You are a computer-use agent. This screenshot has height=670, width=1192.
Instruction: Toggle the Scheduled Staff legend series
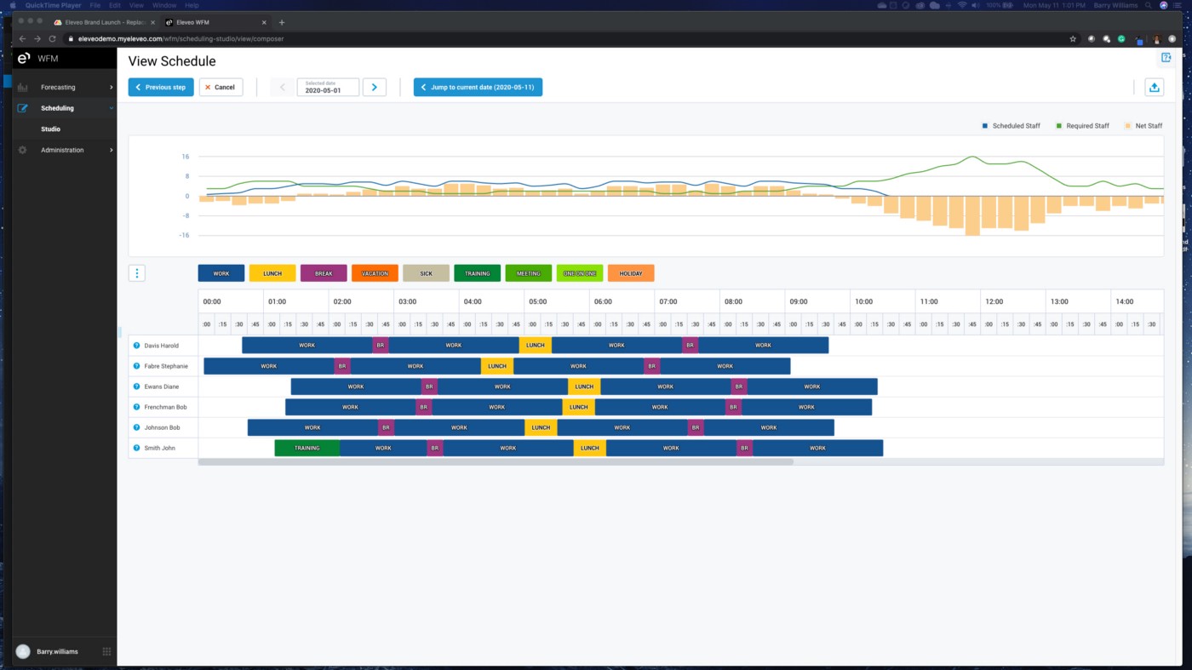click(1011, 126)
